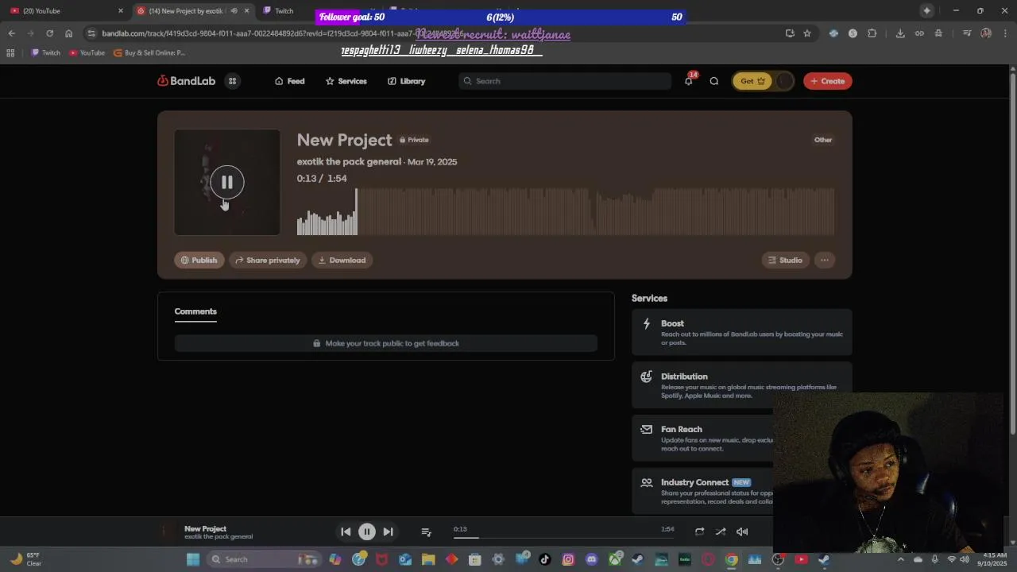
Task: Click the BandLab logo
Action: [x=186, y=81]
